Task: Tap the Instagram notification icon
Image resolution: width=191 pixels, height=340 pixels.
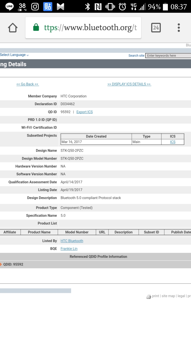Action: click(35, 6)
